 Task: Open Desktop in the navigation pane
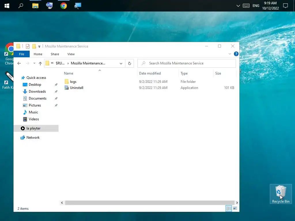tap(35, 85)
